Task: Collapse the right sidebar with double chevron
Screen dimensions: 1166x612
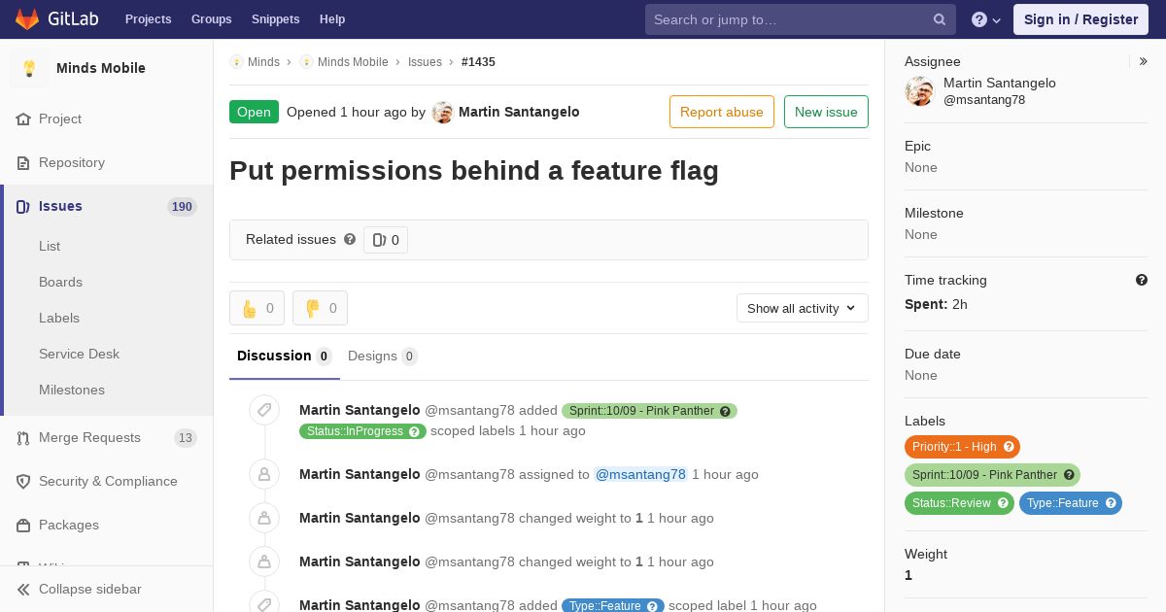Action: click(x=1144, y=61)
